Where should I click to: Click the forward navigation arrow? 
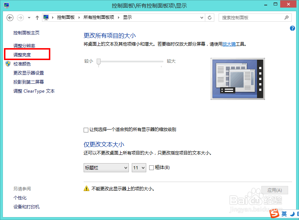20,18
